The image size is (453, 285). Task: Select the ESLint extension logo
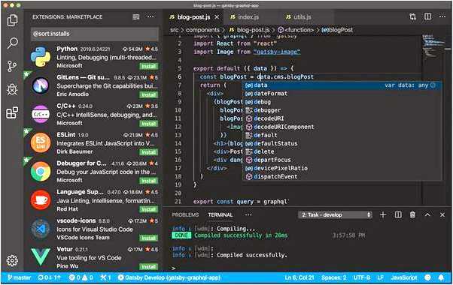(x=41, y=142)
